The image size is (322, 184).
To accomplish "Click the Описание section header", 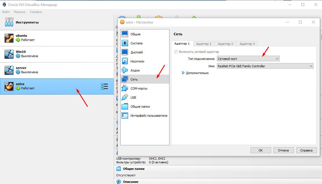I will click(x=130, y=182).
